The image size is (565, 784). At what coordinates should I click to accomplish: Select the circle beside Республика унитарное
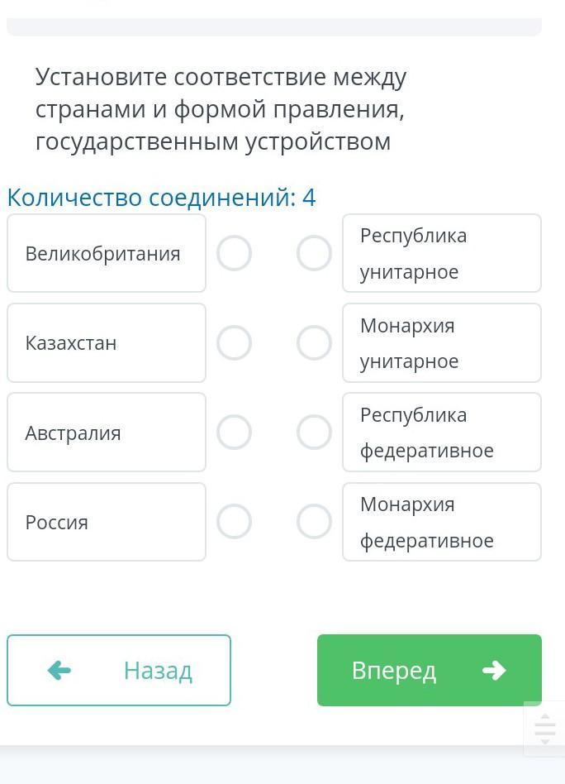[314, 253]
